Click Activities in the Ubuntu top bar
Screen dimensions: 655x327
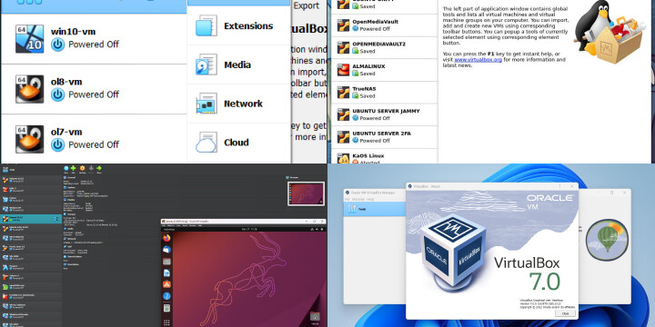click(169, 230)
